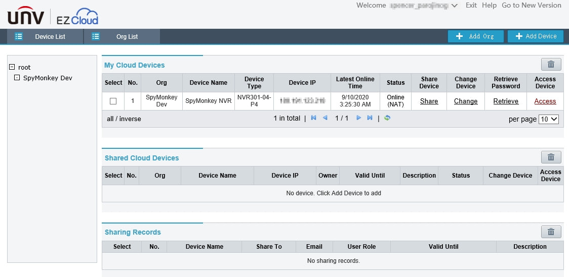The height and width of the screenshot is (277, 569).
Task: Open the per page dropdown
Action: (x=548, y=119)
